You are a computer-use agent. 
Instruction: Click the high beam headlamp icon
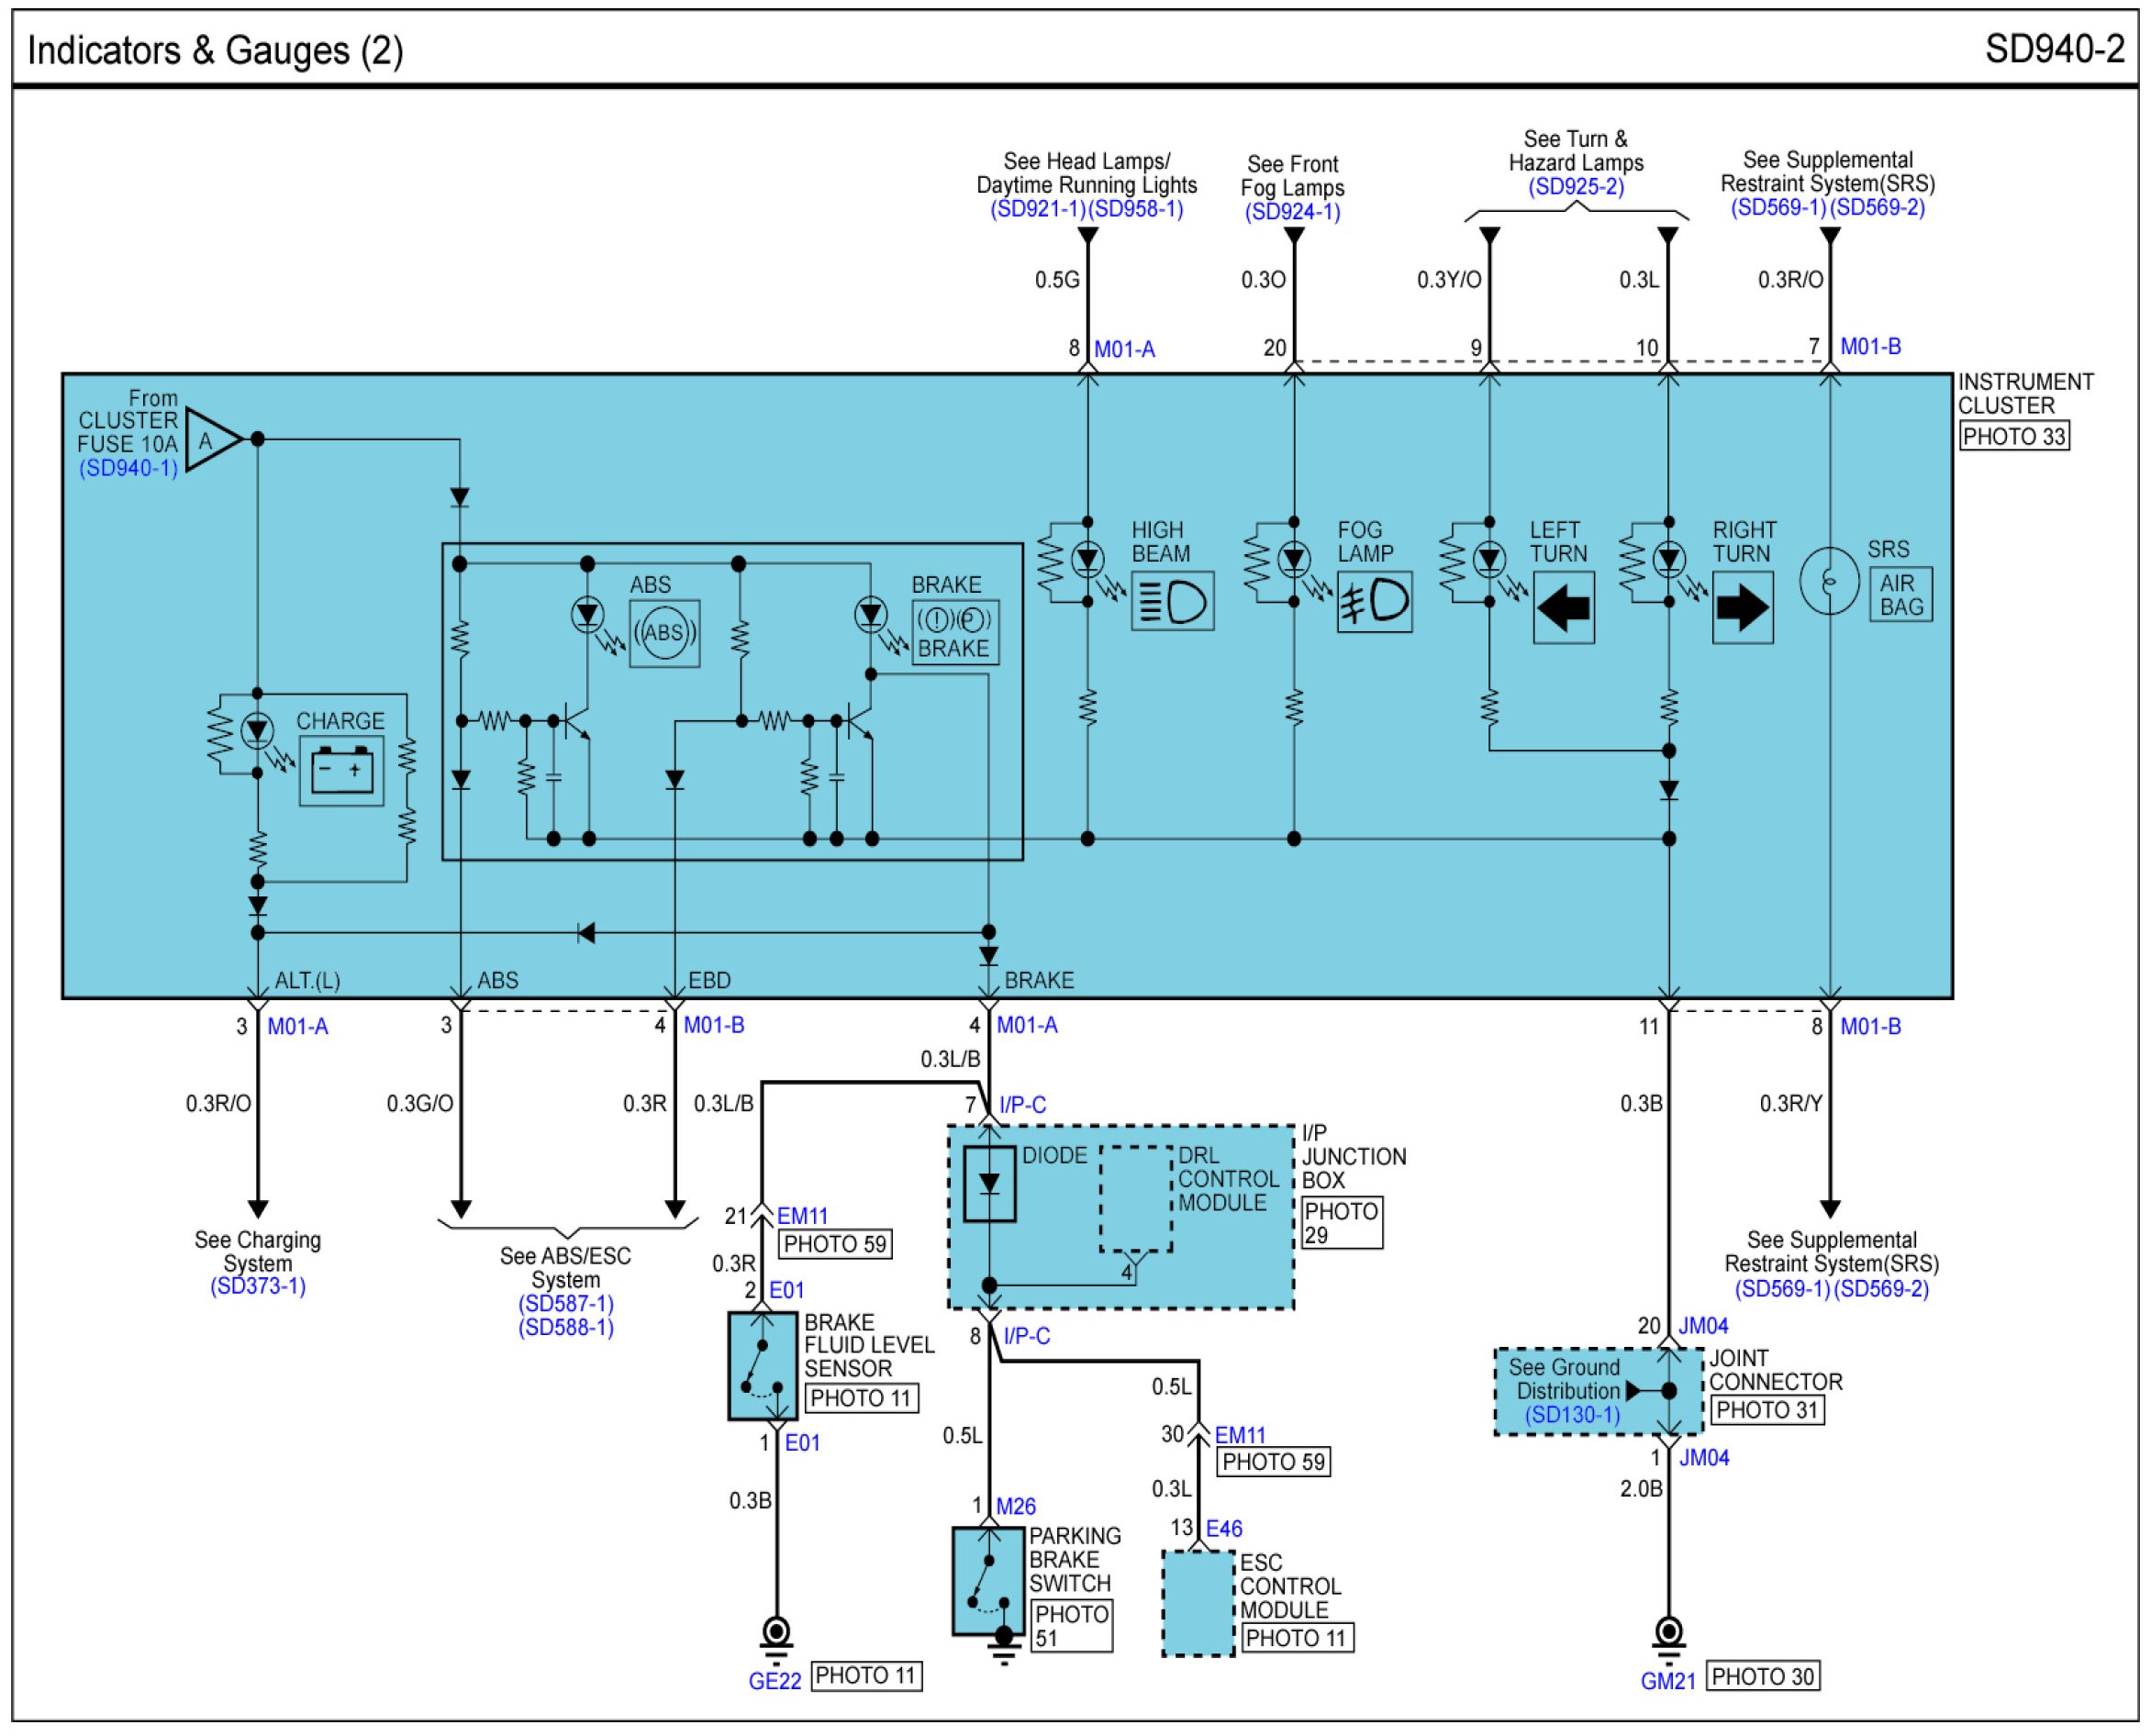click(x=1172, y=601)
